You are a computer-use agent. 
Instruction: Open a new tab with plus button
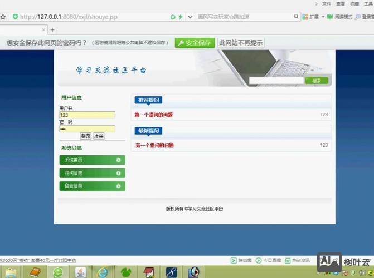[52, 29]
